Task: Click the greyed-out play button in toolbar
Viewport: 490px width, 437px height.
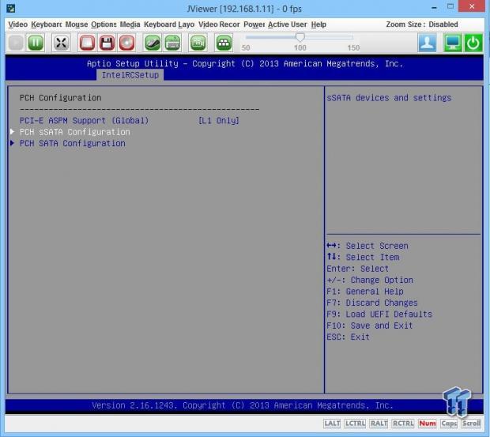Action: 16,43
